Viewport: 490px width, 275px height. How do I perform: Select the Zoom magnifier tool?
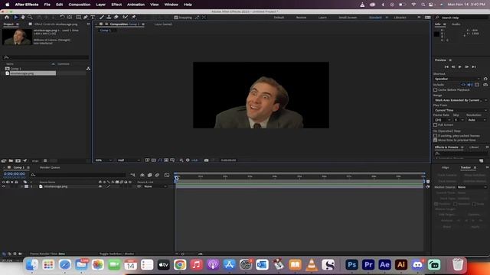point(30,18)
